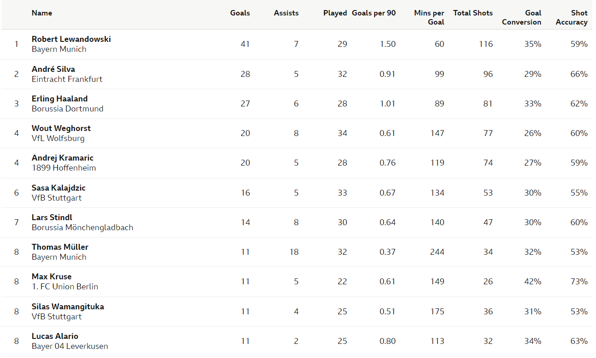Select Wout Weghorst's name
The width and height of the screenshot is (596, 358).
click(x=61, y=128)
